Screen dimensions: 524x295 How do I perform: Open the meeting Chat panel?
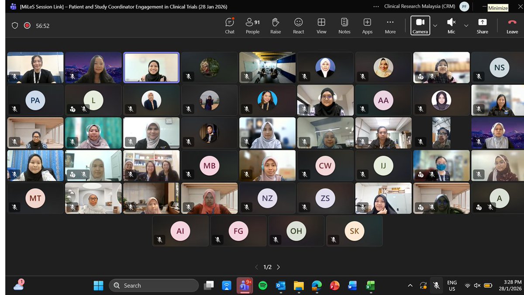coord(229,25)
